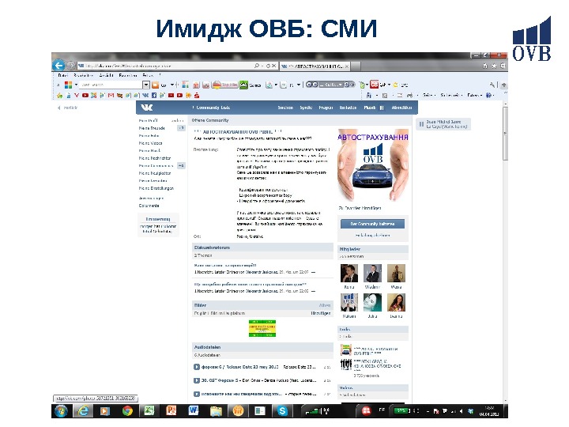Open 'Meine Einstellungen' in the sidebar
Image resolution: width=569 pixels, height=427 pixels.
(x=156, y=188)
